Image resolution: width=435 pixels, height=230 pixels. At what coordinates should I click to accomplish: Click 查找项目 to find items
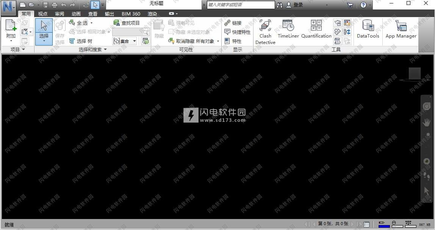click(x=127, y=23)
